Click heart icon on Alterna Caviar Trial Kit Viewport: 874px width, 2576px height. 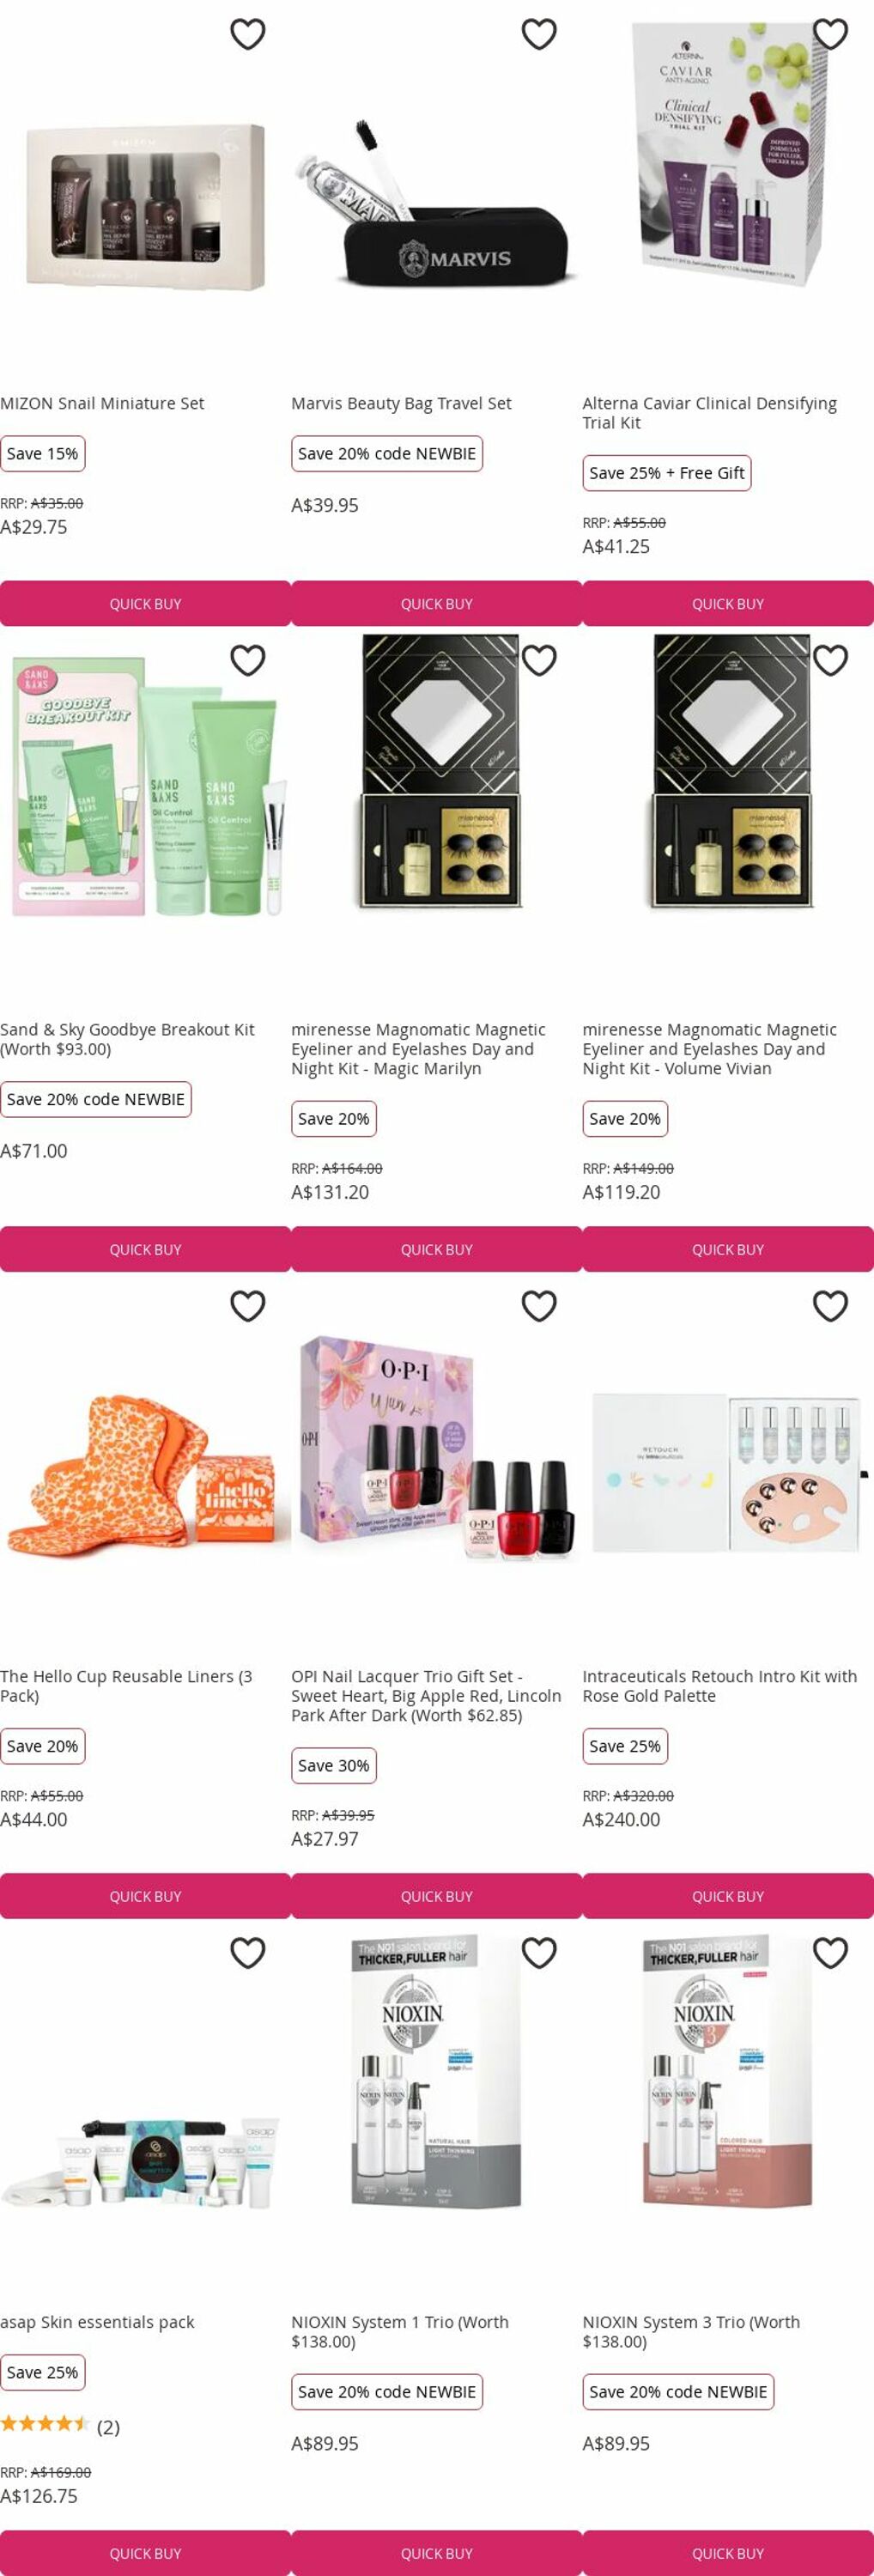(830, 34)
